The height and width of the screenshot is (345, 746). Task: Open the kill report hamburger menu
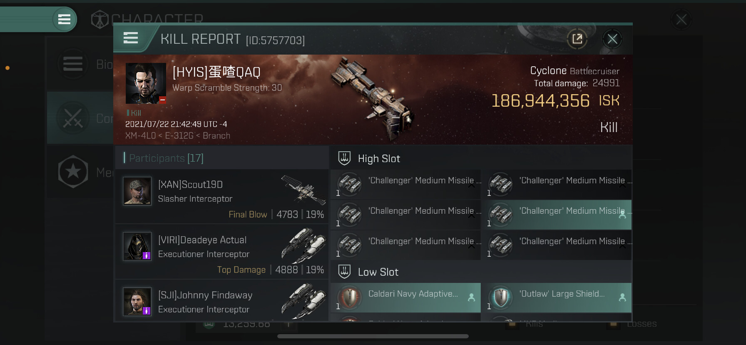(131, 38)
